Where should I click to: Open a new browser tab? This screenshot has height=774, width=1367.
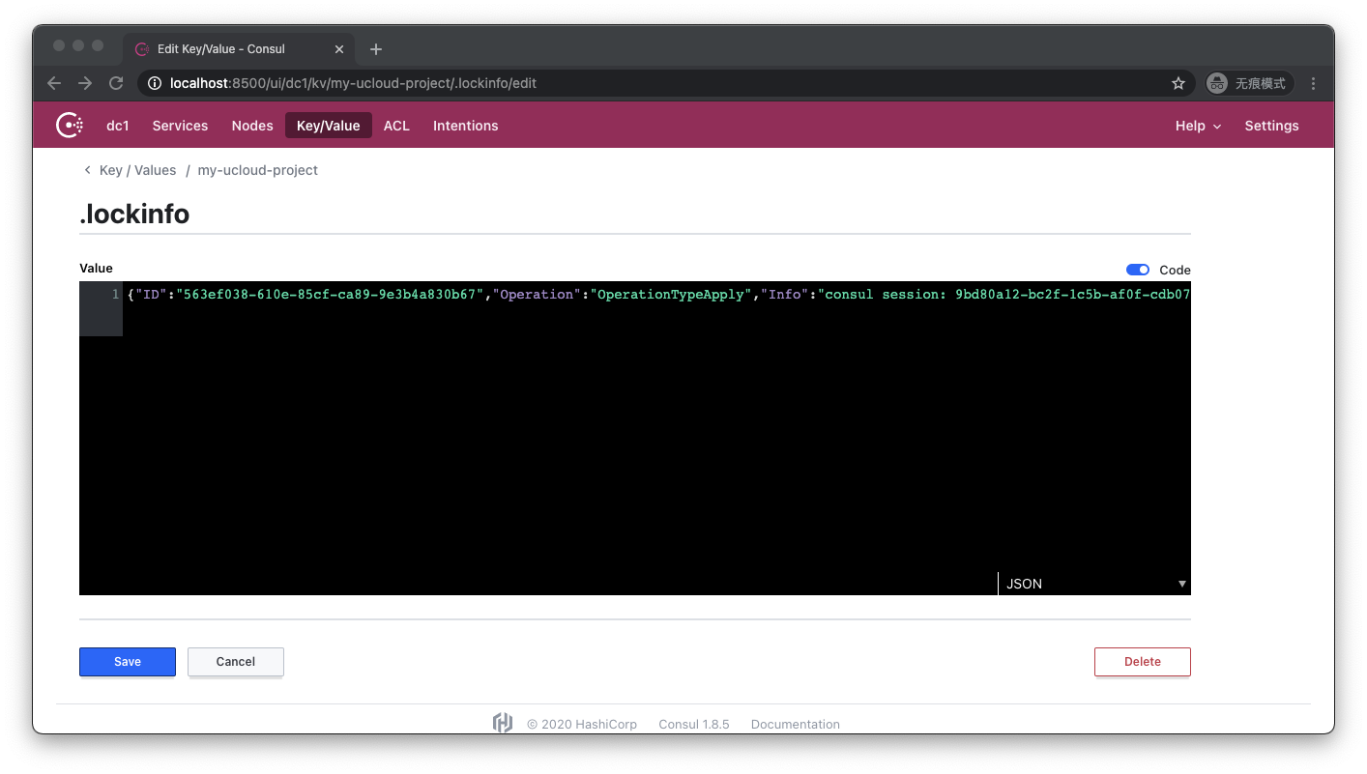pos(376,49)
